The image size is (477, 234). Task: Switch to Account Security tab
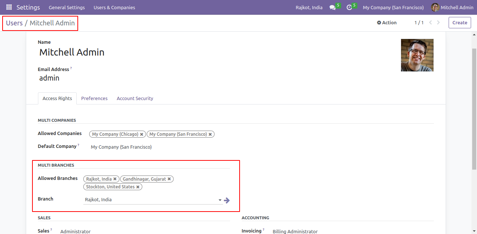click(x=135, y=98)
